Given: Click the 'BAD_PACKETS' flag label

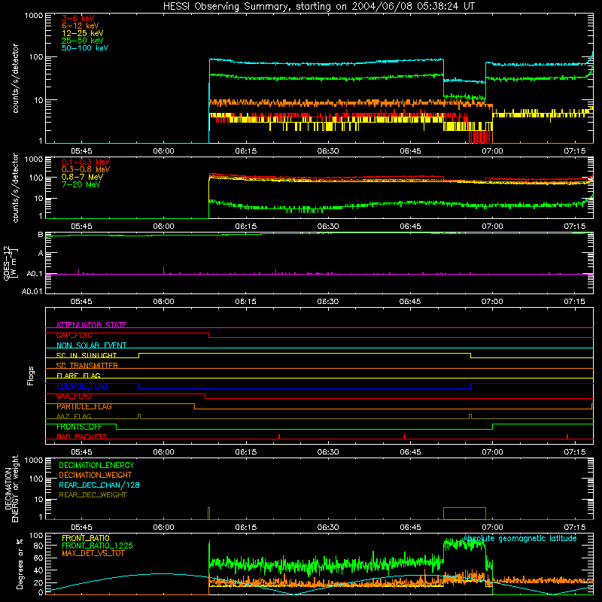Looking at the screenshot, I should pos(82,437).
